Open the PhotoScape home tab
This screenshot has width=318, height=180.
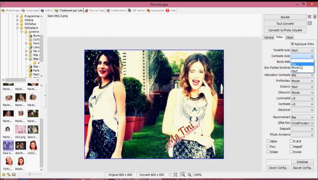coord(10,10)
